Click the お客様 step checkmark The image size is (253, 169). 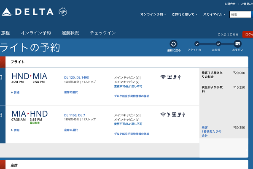coord(218,44)
